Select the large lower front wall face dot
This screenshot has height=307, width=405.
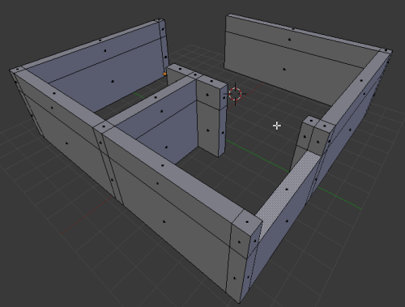click(164, 222)
